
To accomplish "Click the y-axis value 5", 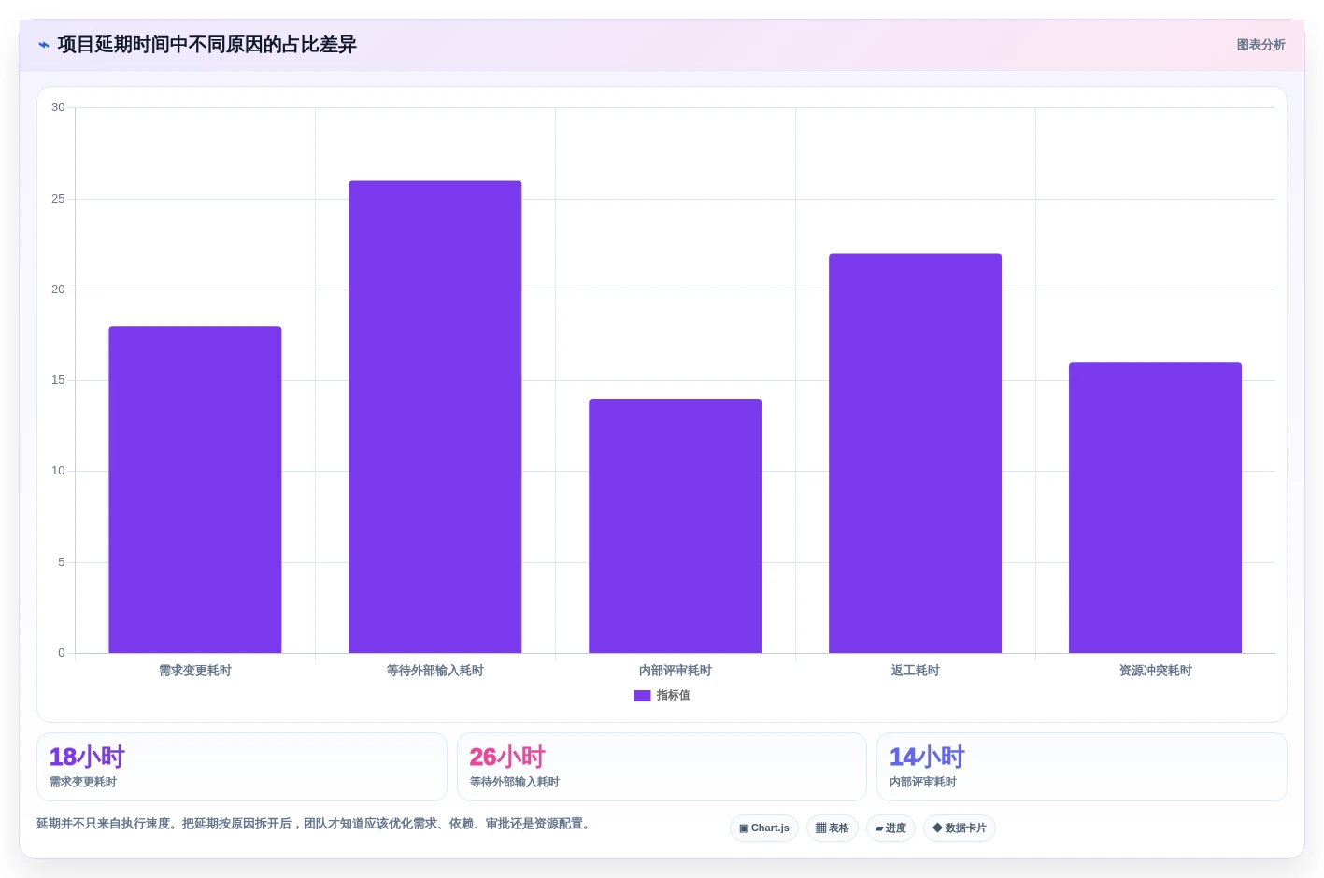I will [62, 562].
